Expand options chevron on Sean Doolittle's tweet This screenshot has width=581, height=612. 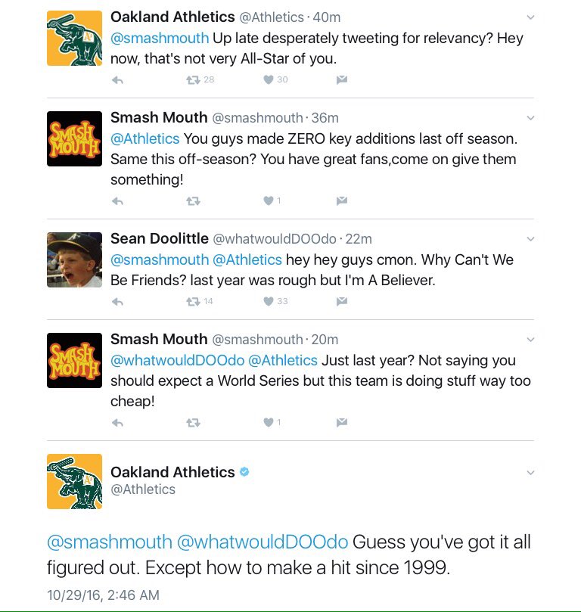[x=530, y=239]
